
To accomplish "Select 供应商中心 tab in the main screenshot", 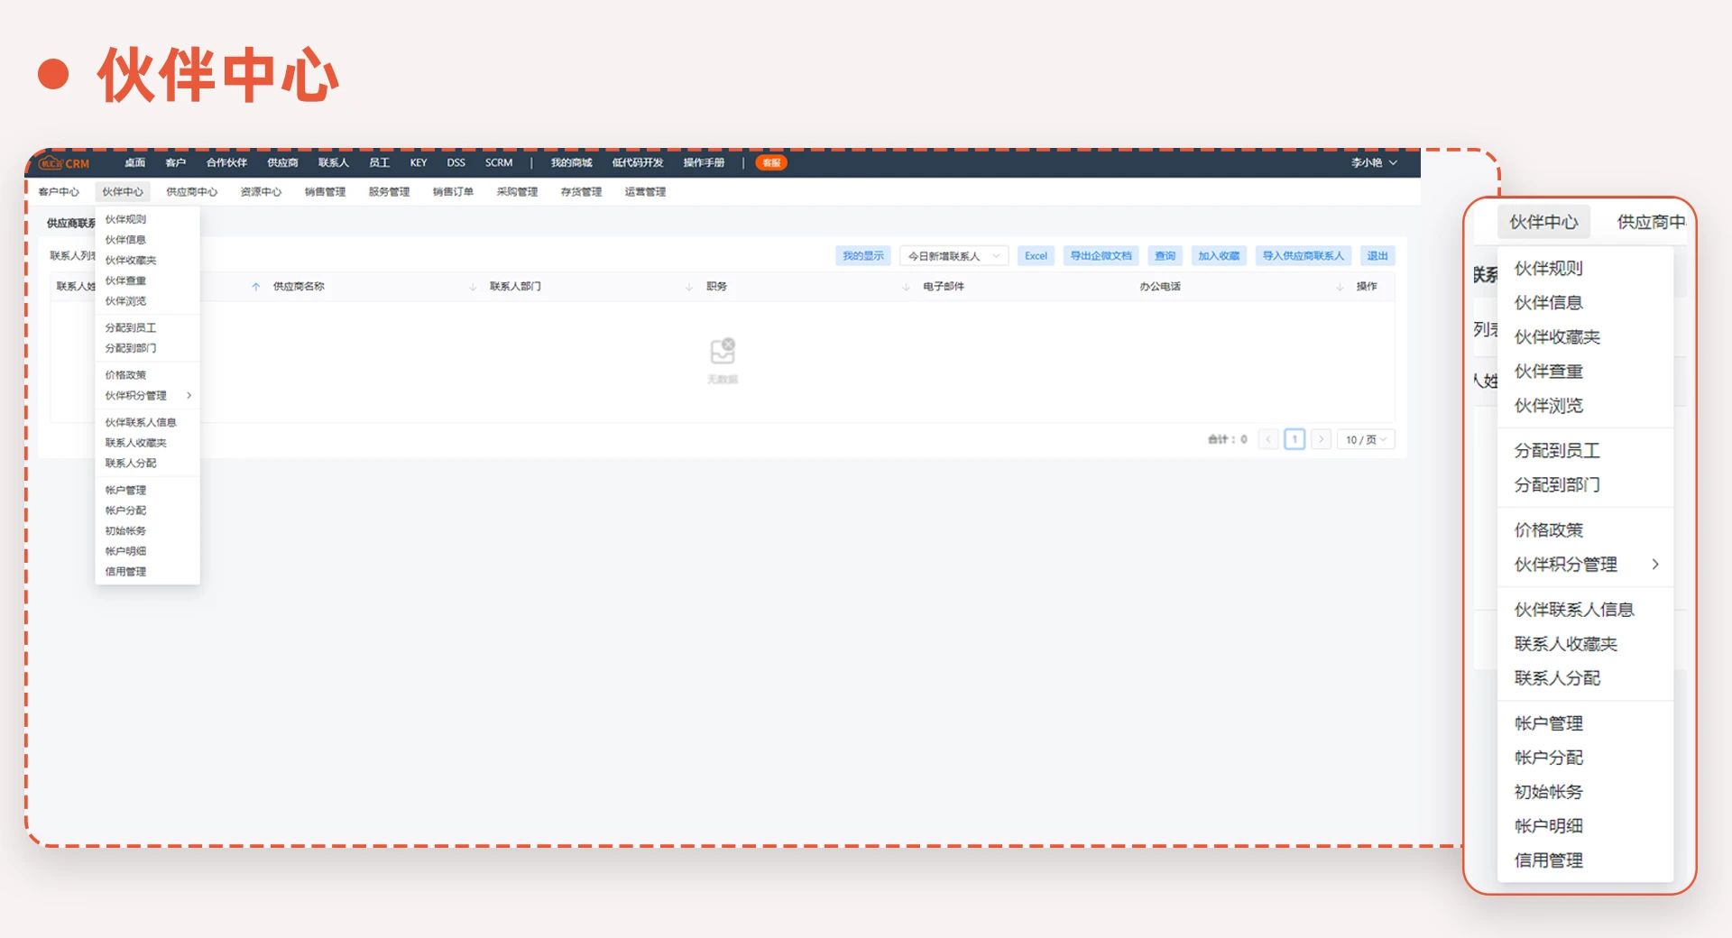I will click(191, 192).
